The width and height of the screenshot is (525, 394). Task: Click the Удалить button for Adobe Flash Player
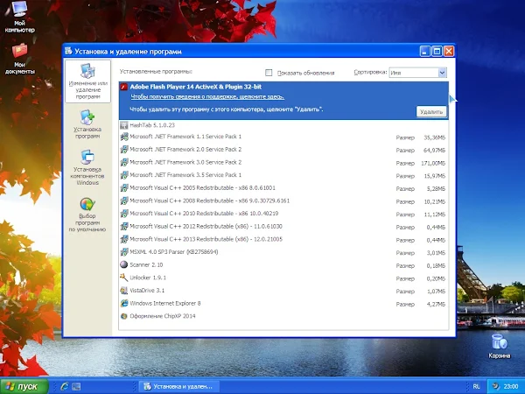[431, 112]
